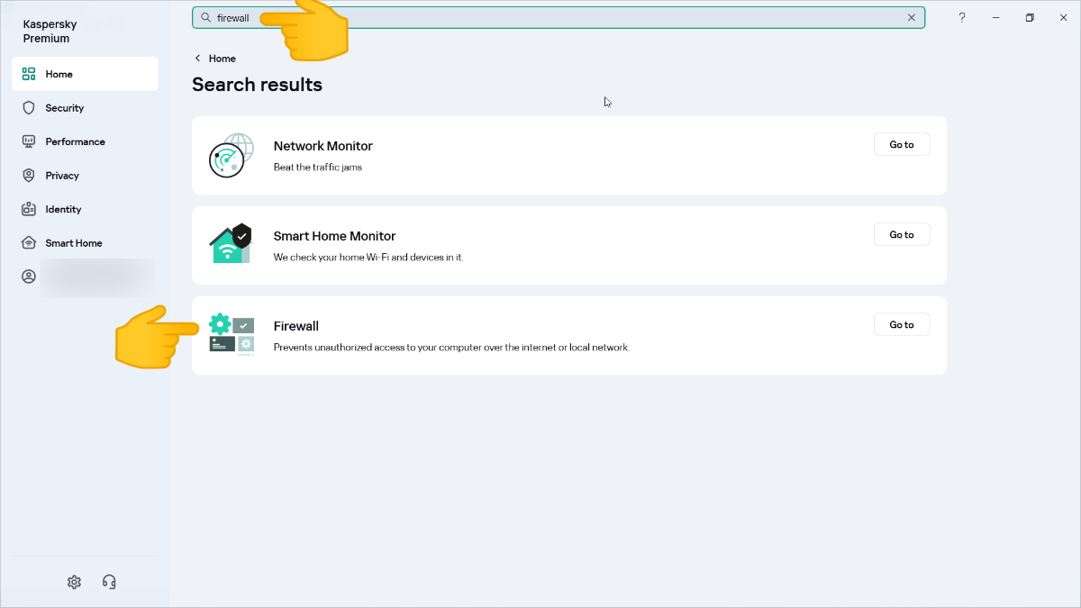The image size is (1081, 608).
Task: Click the Home breadcrumb link
Action: click(x=223, y=59)
